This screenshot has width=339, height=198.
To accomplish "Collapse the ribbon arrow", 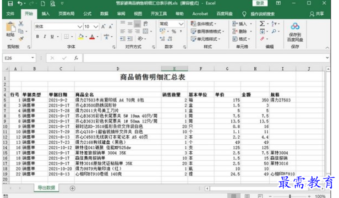I will coord(328,47).
